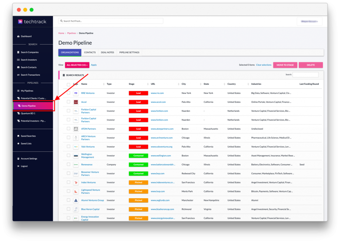
Task: Check the Index Ventures row checkbox
Action: 68,182
